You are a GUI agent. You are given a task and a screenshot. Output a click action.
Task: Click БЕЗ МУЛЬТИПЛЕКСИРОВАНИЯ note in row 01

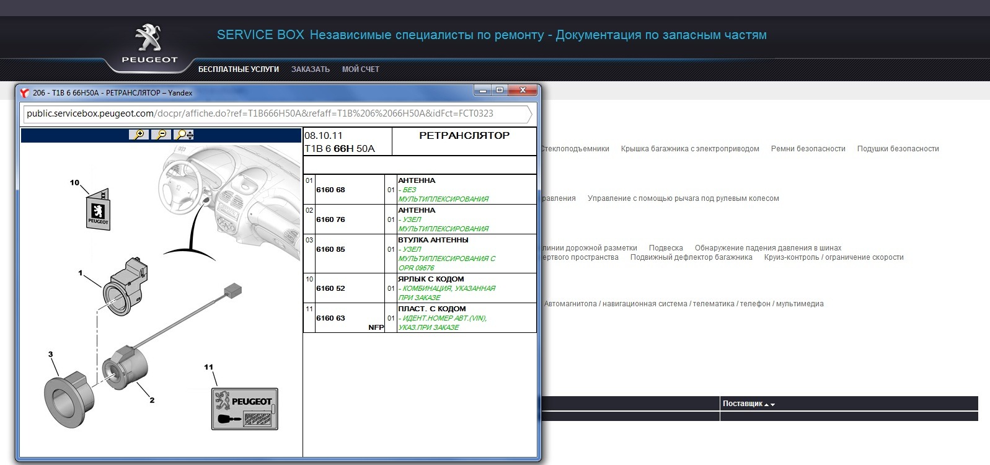(444, 195)
